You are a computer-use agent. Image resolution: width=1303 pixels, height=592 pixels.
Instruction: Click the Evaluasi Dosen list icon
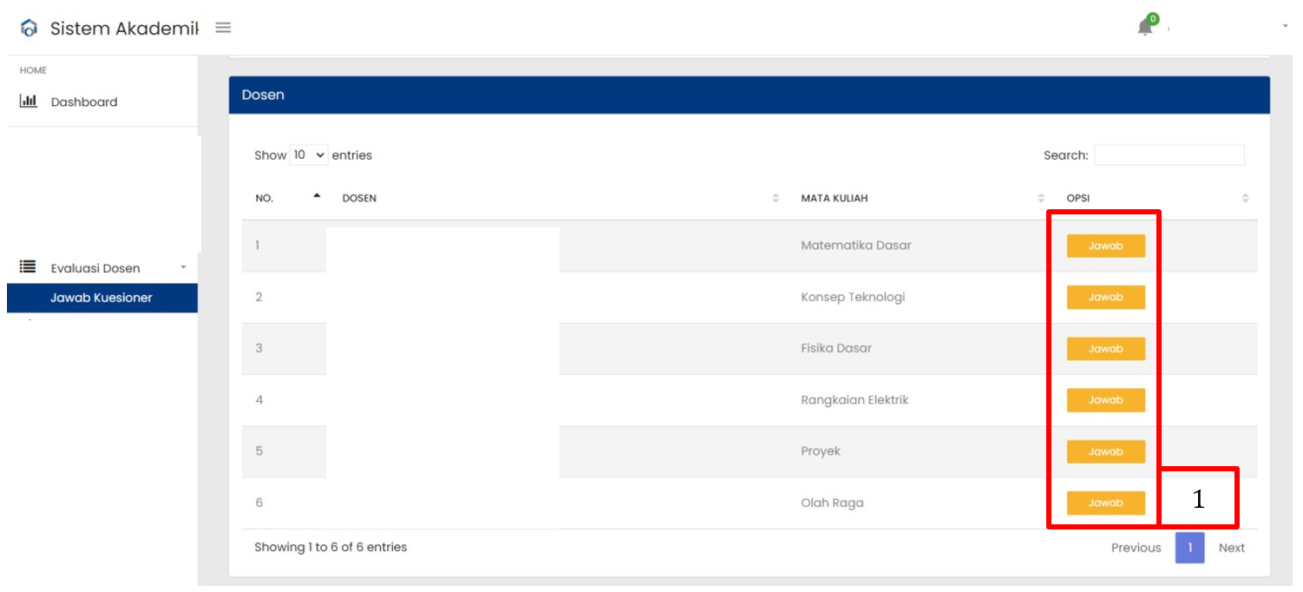tap(28, 267)
